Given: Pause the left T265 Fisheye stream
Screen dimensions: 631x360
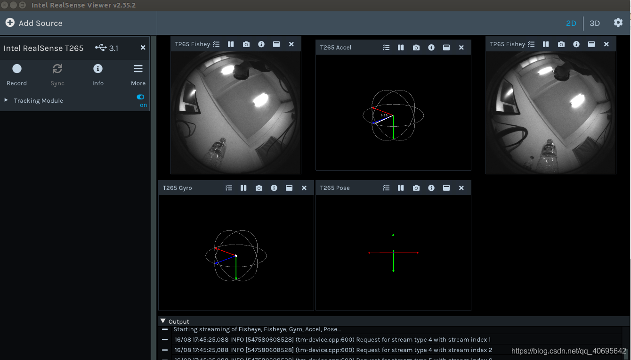Looking at the screenshot, I should pyautogui.click(x=231, y=44).
